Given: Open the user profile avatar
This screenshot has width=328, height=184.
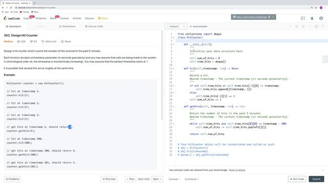Looking at the screenshot, I should coord(321,18).
